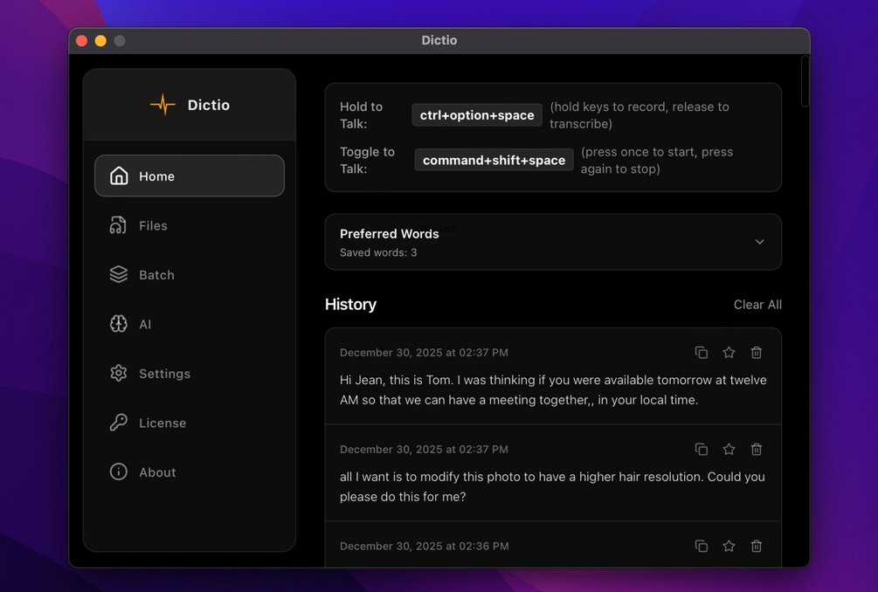Delete the 02:36 PM history entry

pyautogui.click(x=756, y=546)
